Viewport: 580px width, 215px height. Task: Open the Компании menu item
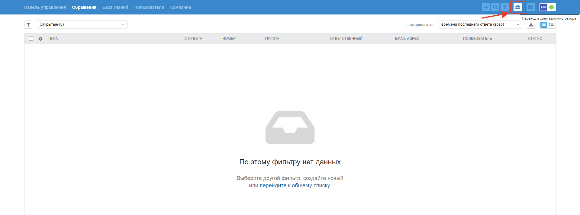coord(181,7)
